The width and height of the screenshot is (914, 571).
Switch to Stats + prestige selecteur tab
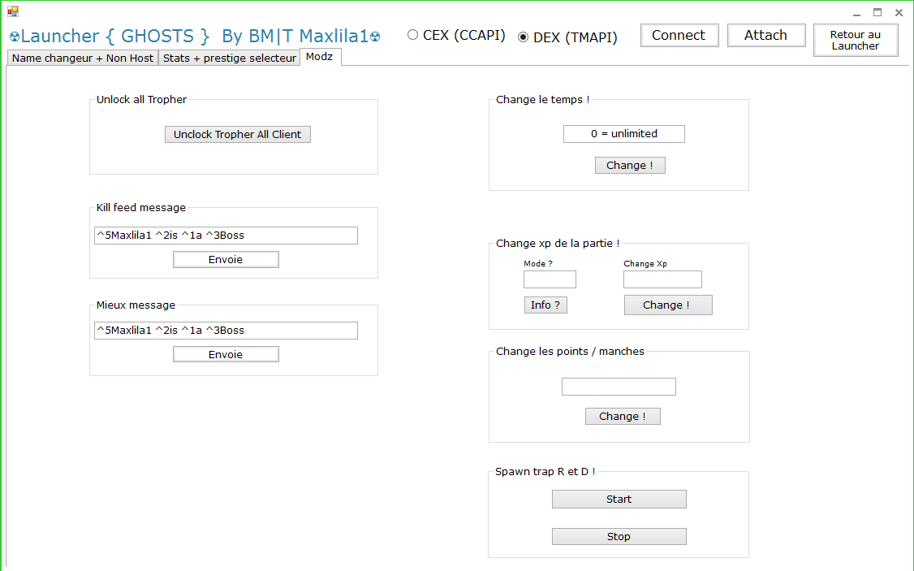coord(229,58)
